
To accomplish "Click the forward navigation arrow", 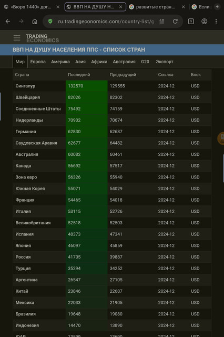I will (21, 21).
